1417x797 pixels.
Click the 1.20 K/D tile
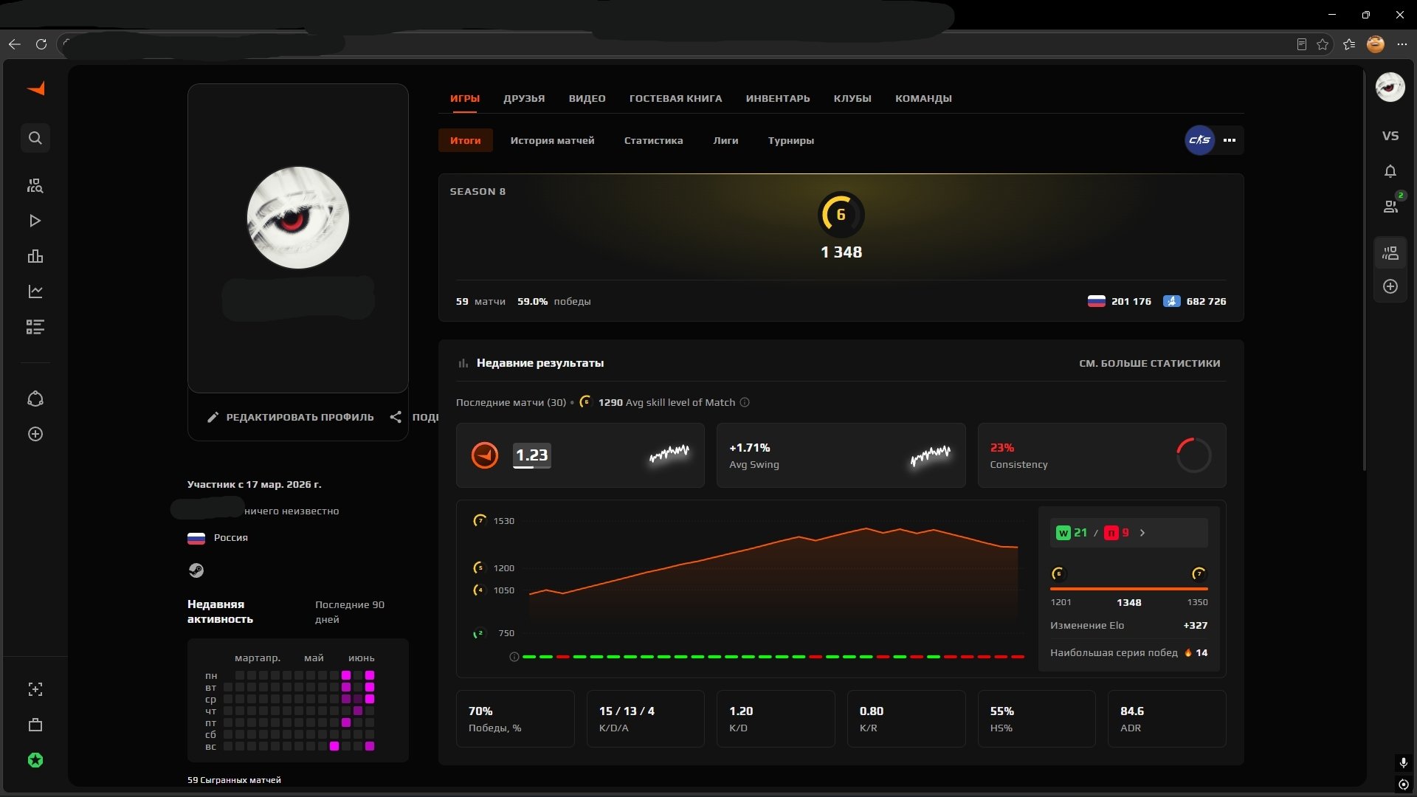(776, 719)
